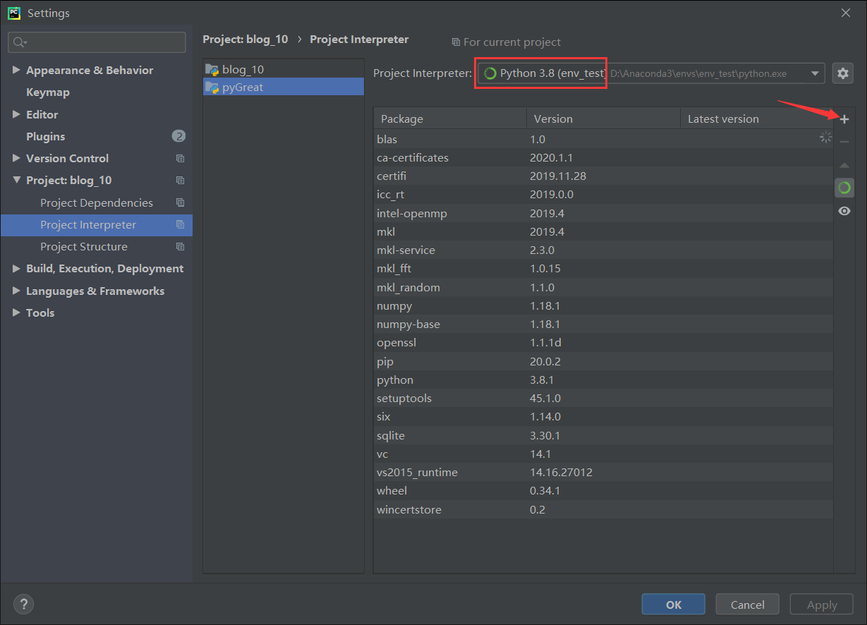Open the interpreter gear settings icon
Viewport: 867px width, 625px height.
click(843, 73)
